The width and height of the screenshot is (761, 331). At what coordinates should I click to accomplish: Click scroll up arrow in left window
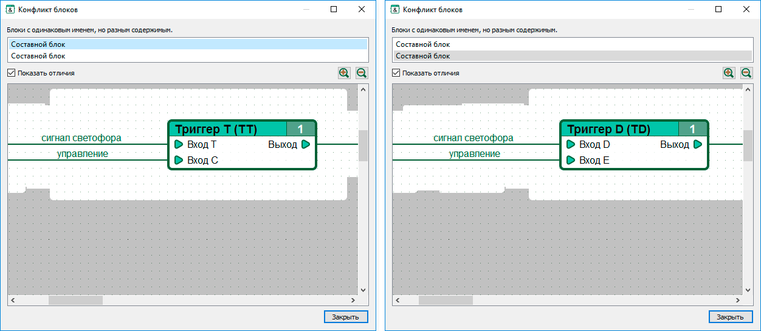tap(363, 89)
